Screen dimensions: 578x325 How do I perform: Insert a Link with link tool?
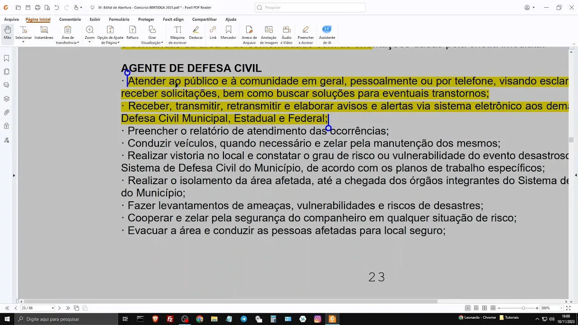click(x=213, y=33)
